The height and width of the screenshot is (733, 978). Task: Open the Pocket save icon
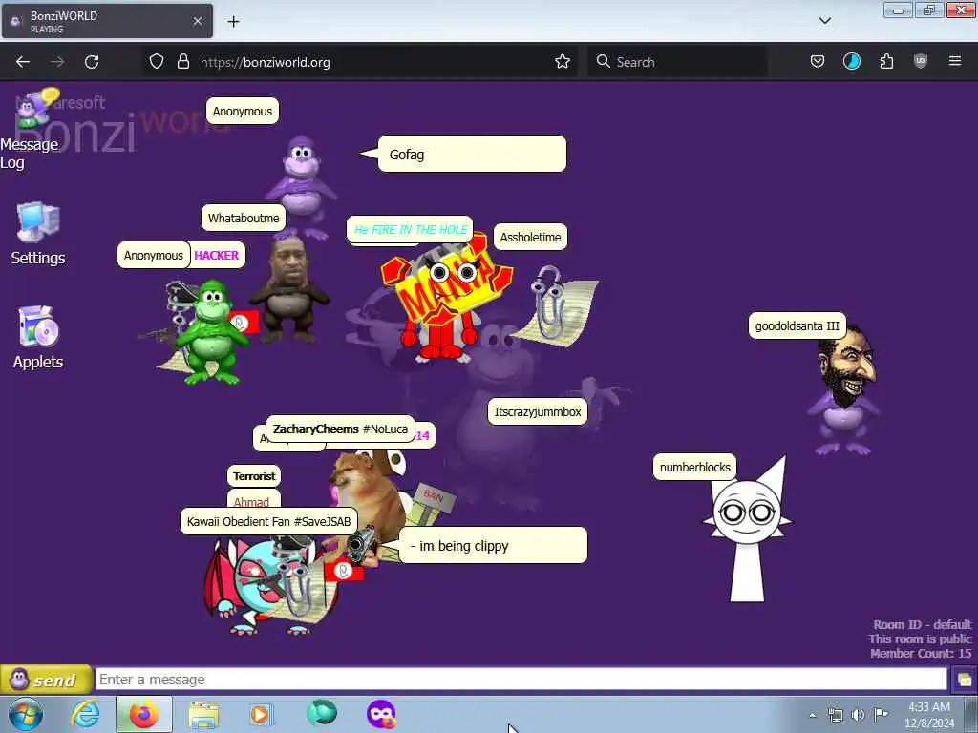pos(818,62)
